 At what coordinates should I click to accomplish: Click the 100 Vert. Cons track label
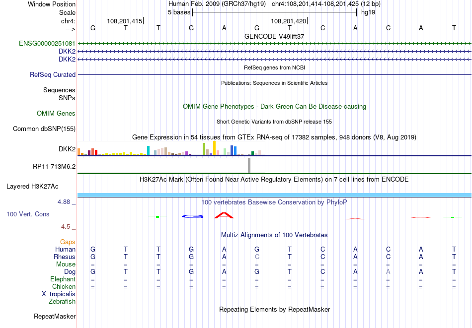(28, 214)
